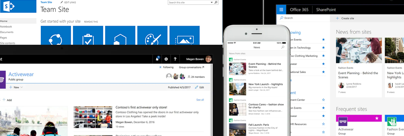
Task: Follow the site ending in ment Center
Action: click(x=323, y=99)
